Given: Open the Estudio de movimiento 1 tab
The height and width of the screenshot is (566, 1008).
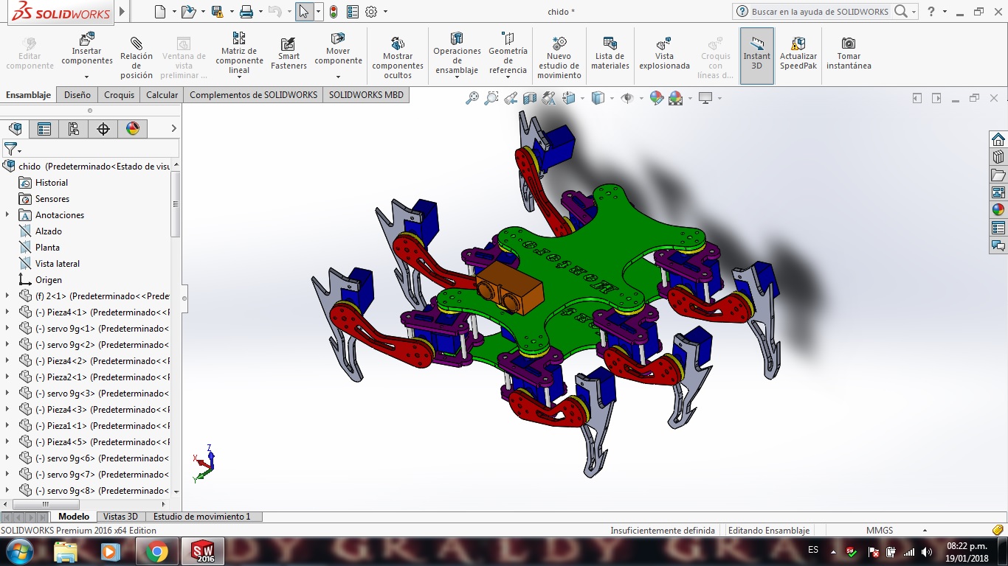Looking at the screenshot, I should [202, 517].
